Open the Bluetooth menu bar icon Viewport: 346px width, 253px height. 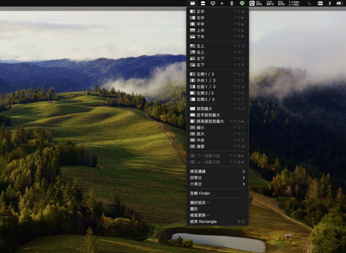(330, 3)
